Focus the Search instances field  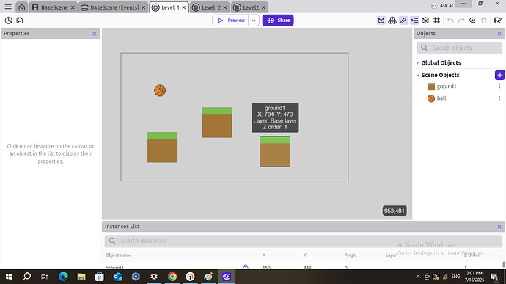tap(304, 241)
